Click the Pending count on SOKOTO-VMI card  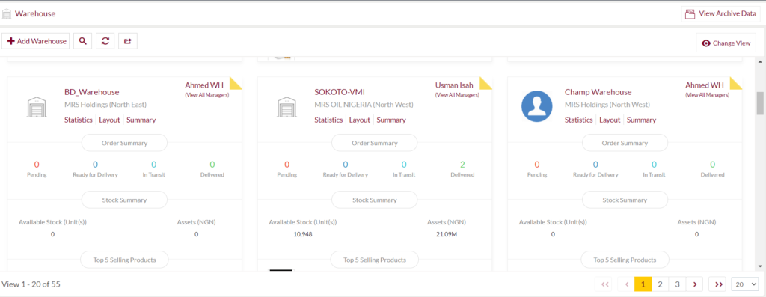(287, 165)
